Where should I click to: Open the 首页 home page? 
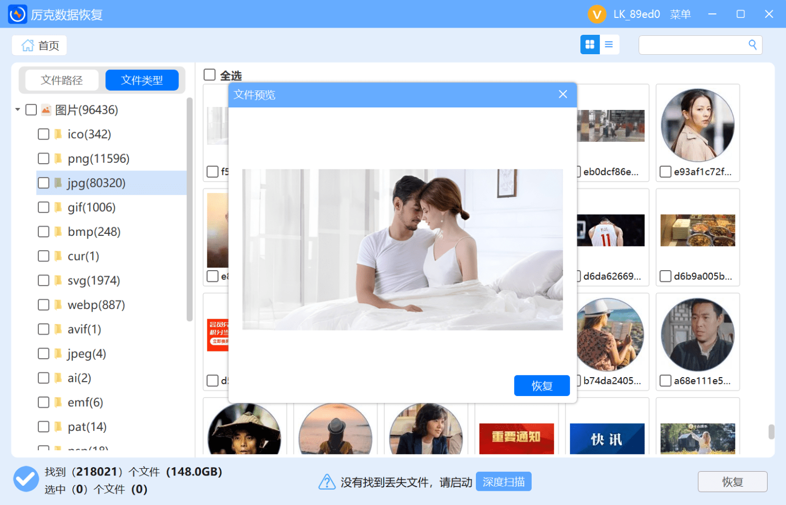point(39,45)
